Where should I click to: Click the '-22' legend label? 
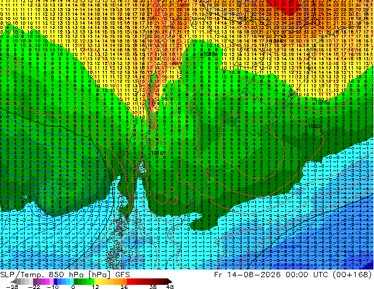tap(34, 287)
